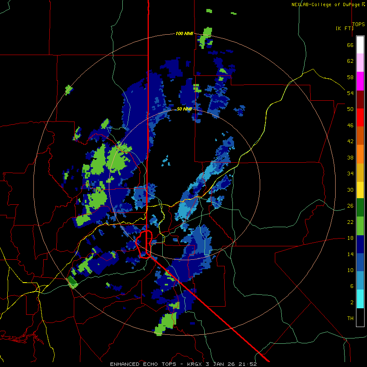Click the 58 value on the legend

click(x=350, y=77)
